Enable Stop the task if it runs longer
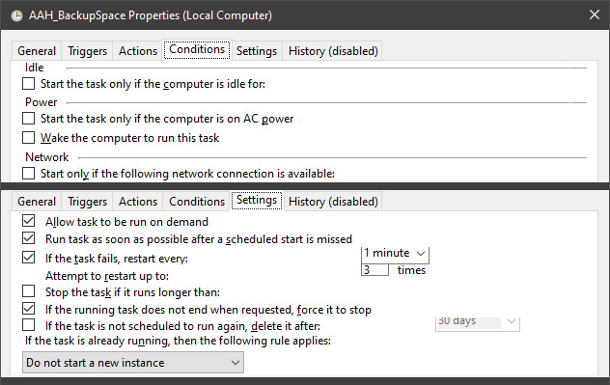This screenshot has width=610, height=385. pos(28,291)
